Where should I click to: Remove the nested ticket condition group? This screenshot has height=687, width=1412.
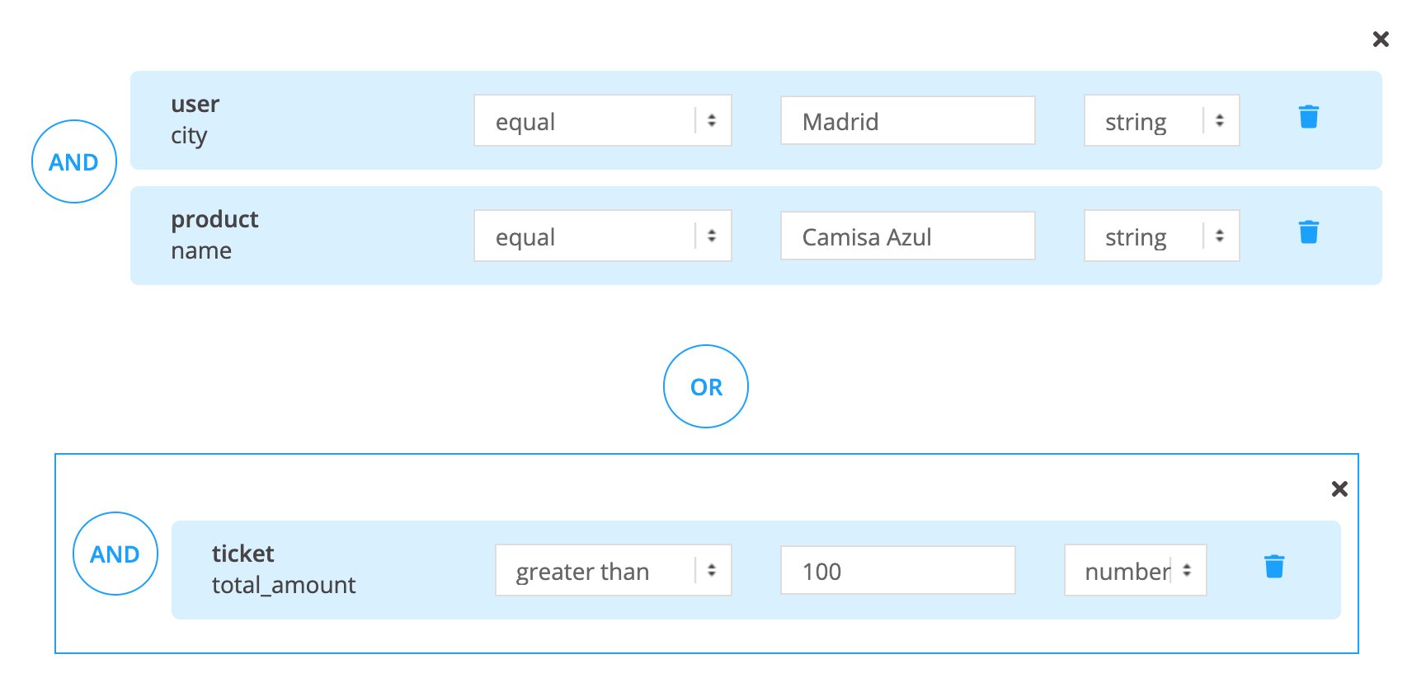[1339, 489]
